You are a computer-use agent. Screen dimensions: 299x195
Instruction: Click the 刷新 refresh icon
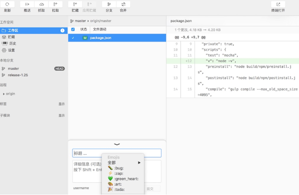[7, 5]
